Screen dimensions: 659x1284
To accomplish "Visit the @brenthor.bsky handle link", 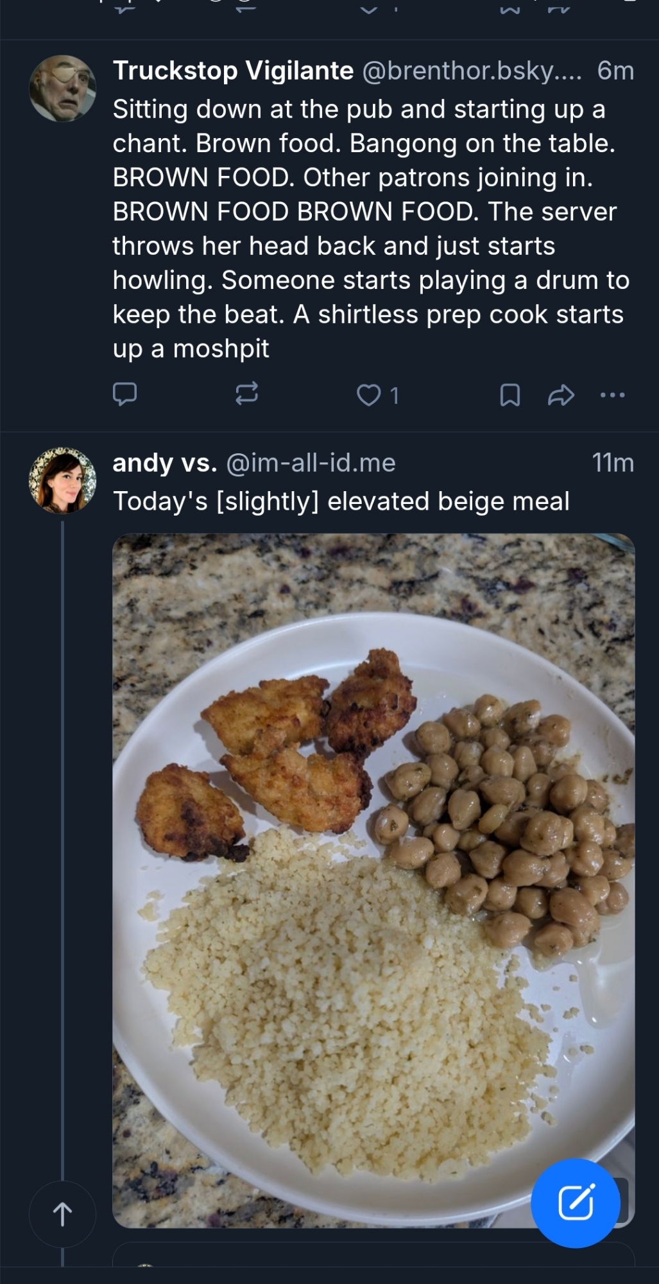I will click(472, 71).
